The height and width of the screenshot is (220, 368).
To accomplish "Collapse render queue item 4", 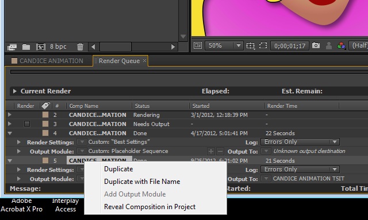I will point(10,133).
